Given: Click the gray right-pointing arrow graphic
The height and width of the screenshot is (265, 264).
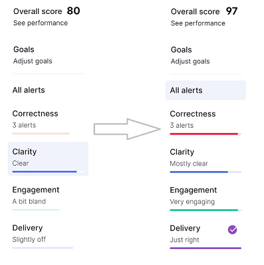Looking at the screenshot, I should (x=127, y=129).
